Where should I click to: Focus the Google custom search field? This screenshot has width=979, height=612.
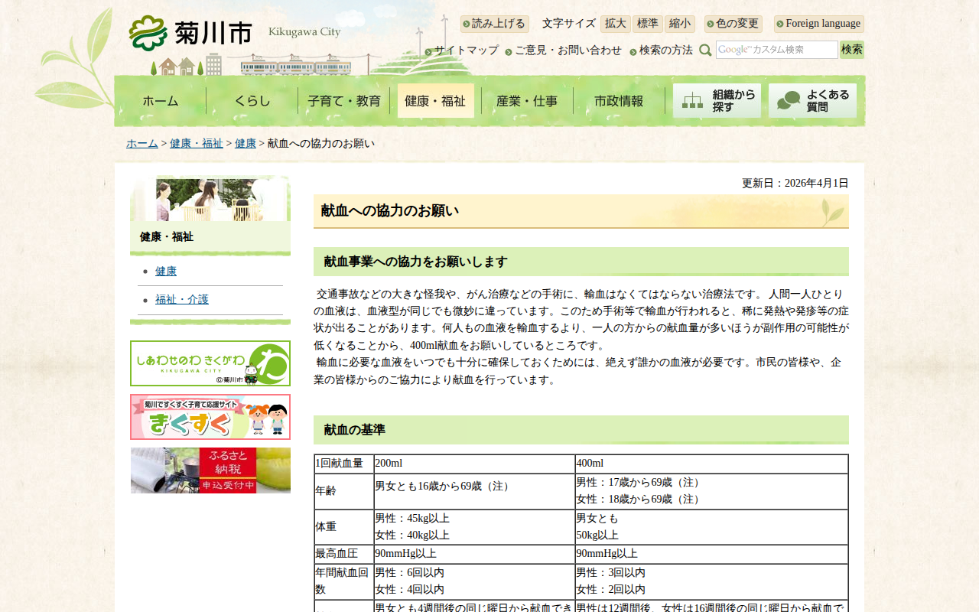777,50
